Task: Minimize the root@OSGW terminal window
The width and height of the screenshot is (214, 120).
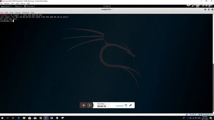Action: [x=205, y=10]
